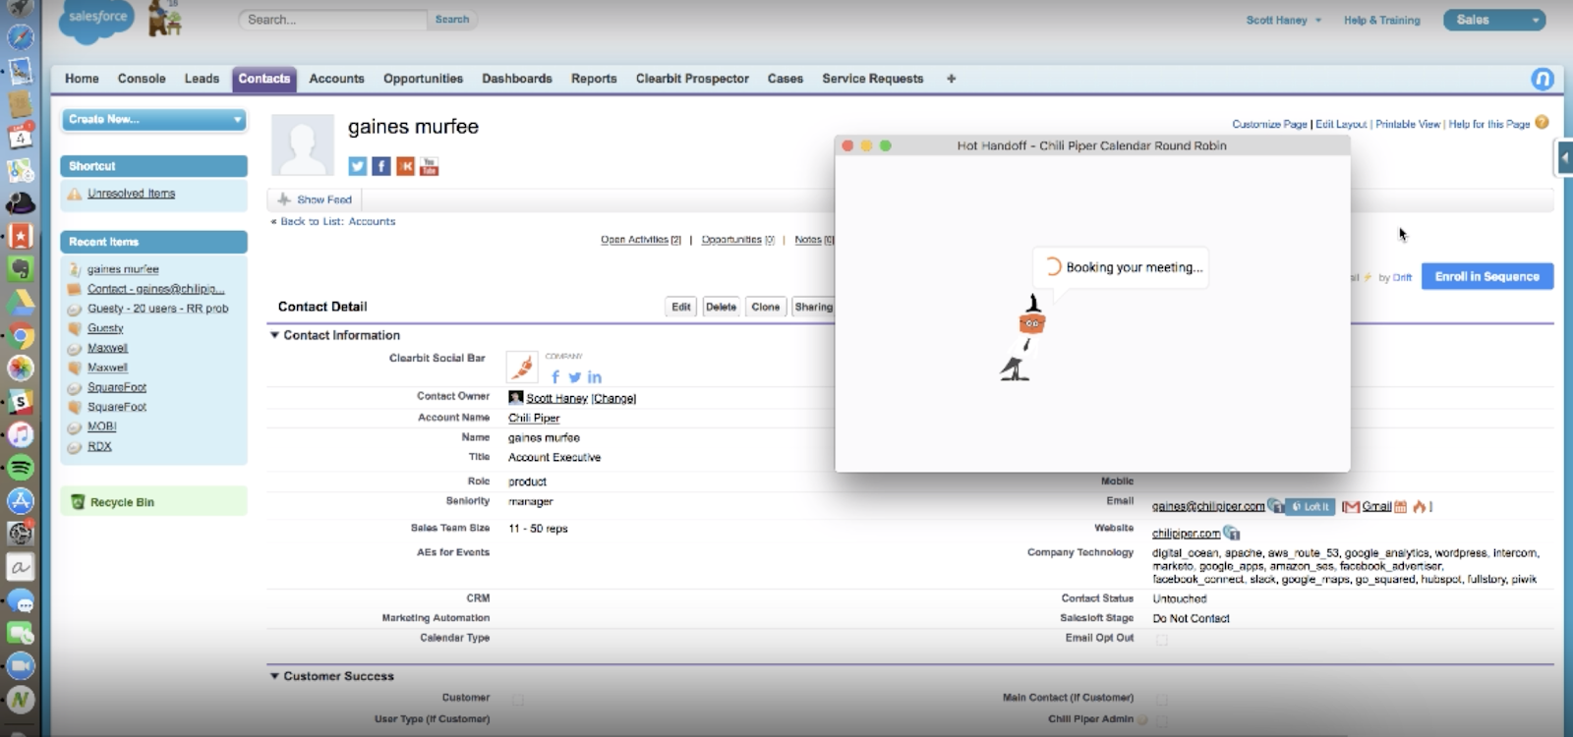The width and height of the screenshot is (1573, 737).
Task: Open the Scott Haney user menu
Action: click(1284, 20)
